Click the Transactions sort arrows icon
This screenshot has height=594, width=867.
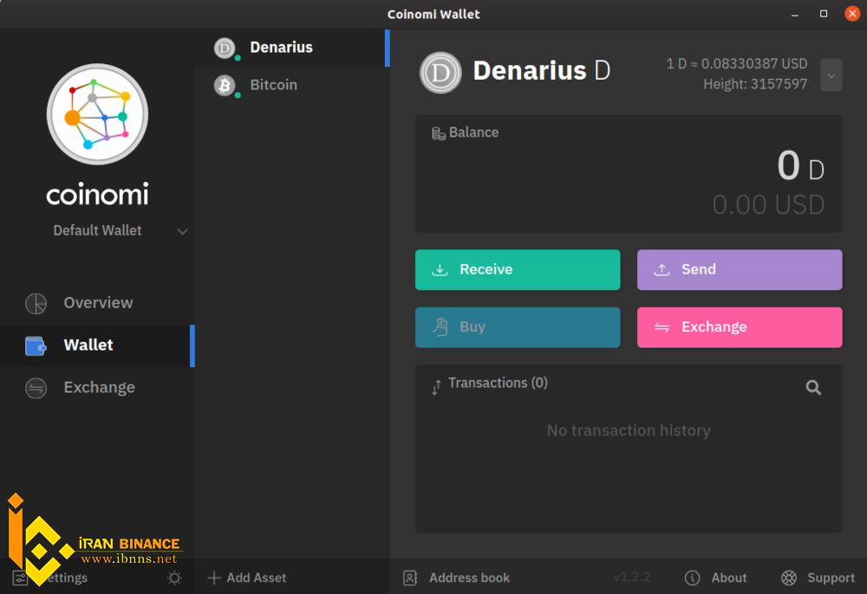click(x=436, y=387)
